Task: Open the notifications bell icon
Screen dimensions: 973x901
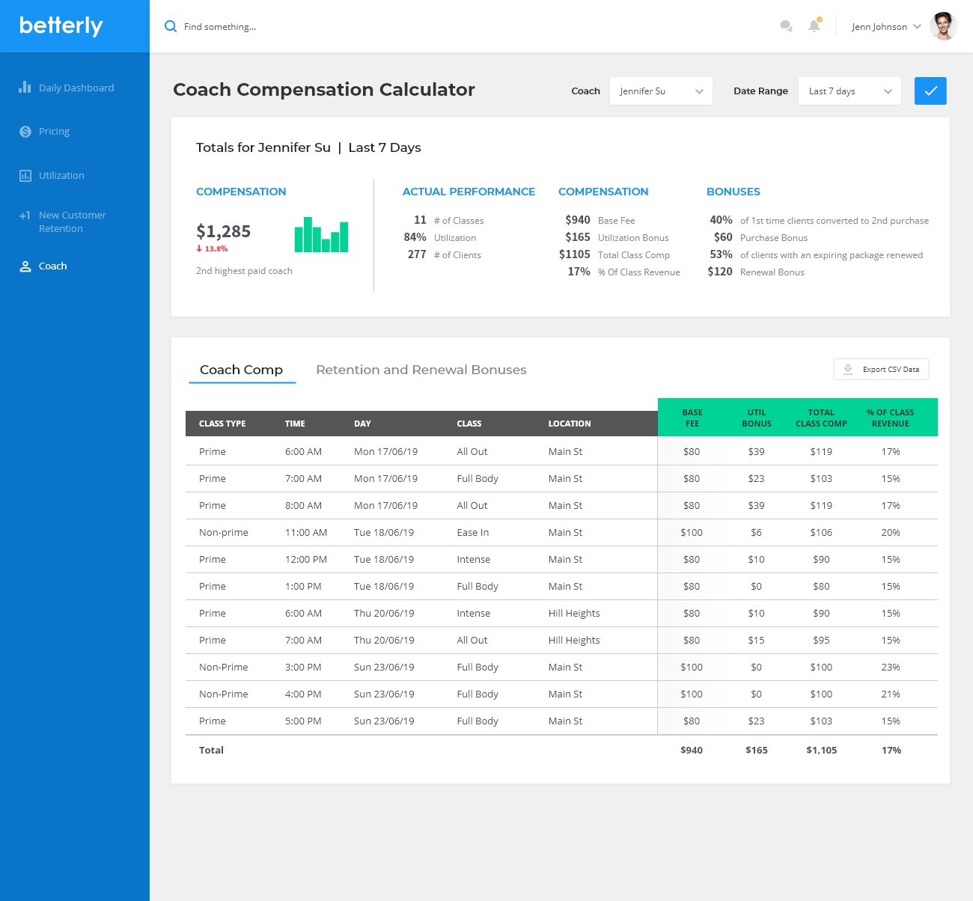Action: (814, 26)
